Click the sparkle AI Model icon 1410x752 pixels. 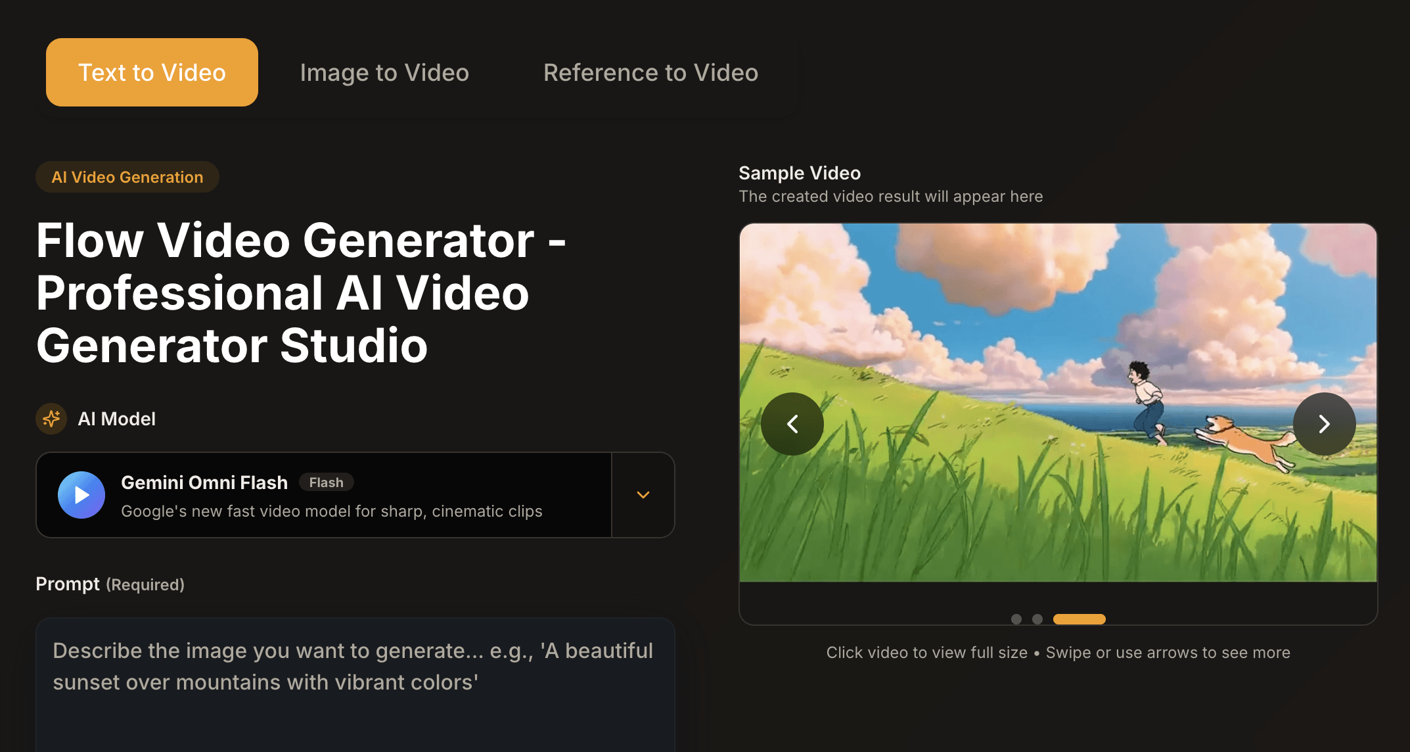tap(51, 419)
